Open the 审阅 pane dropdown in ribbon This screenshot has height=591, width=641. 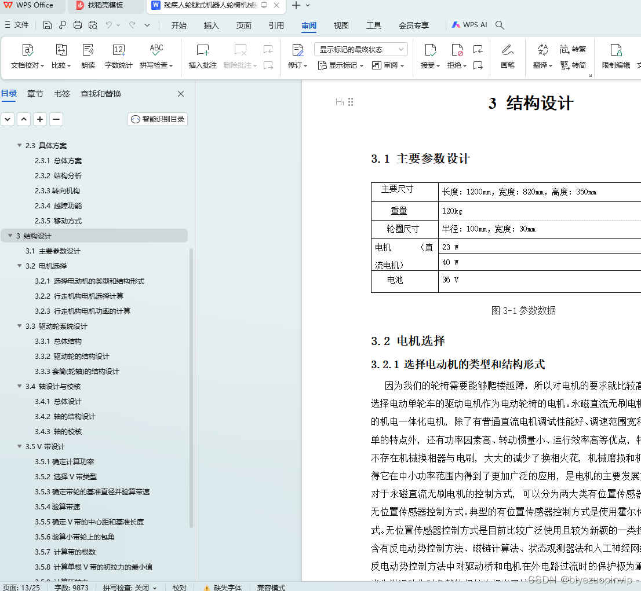coord(388,65)
